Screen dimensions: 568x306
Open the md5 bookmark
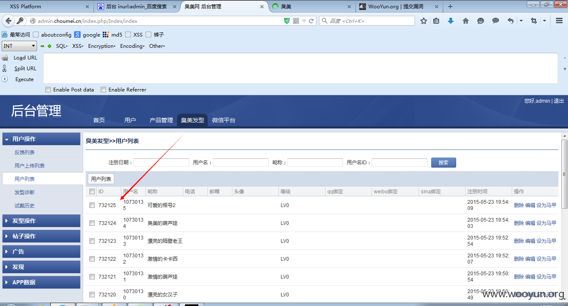tap(112, 35)
